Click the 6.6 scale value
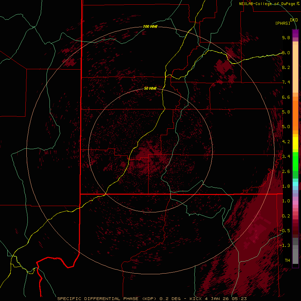This screenshot has height=301, width=301. coord(286,97)
